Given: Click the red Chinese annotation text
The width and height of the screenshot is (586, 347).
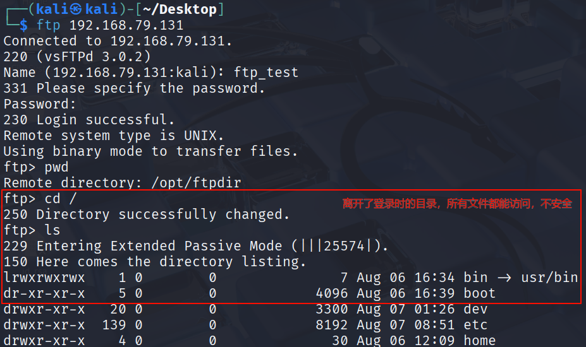Looking at the screenshot, I should coord(456,203).
